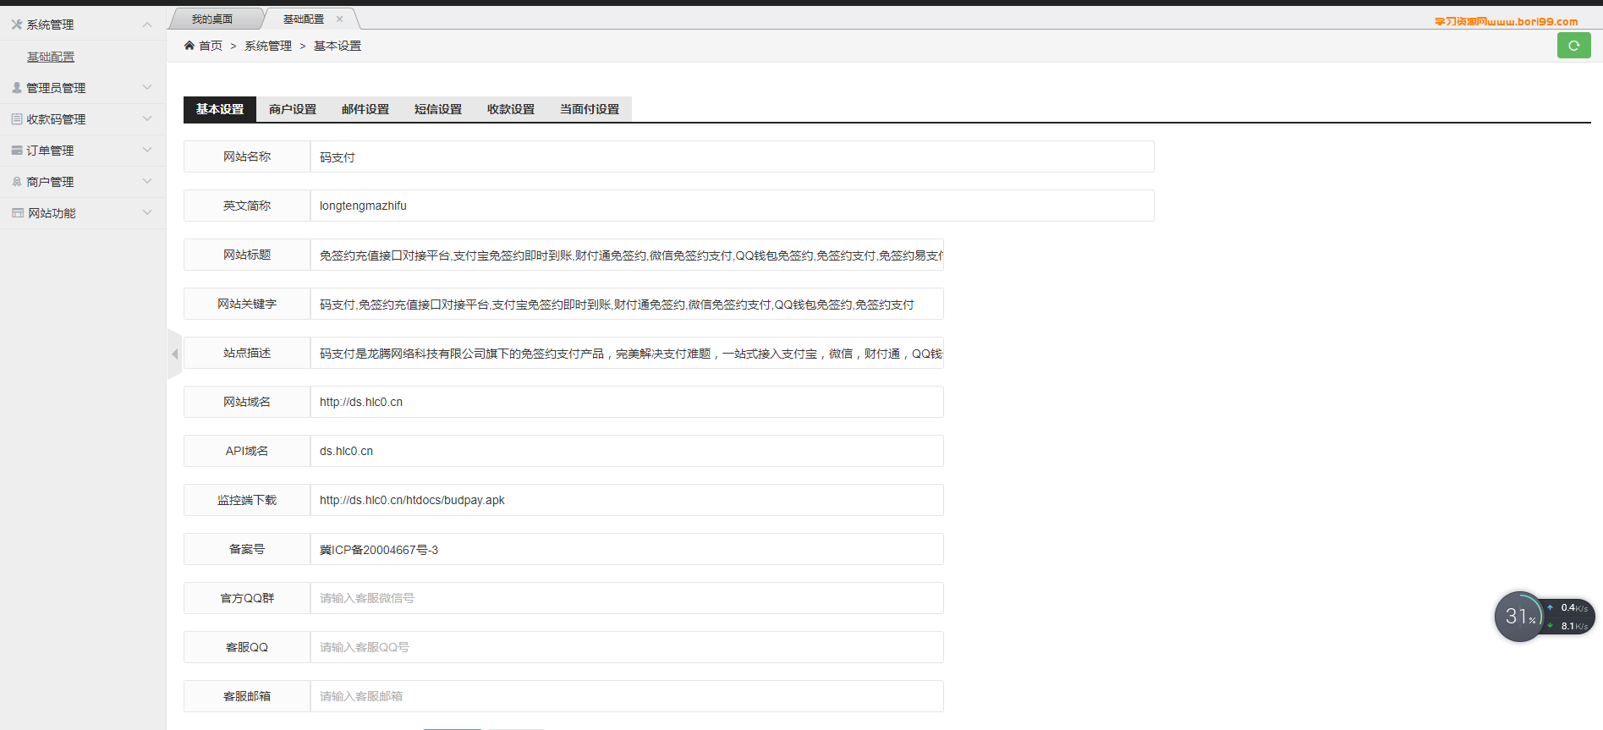The height and width of the screenshot is (730, 1603).
Task: Select the 基本设置 tab
Action: (220, 109)
